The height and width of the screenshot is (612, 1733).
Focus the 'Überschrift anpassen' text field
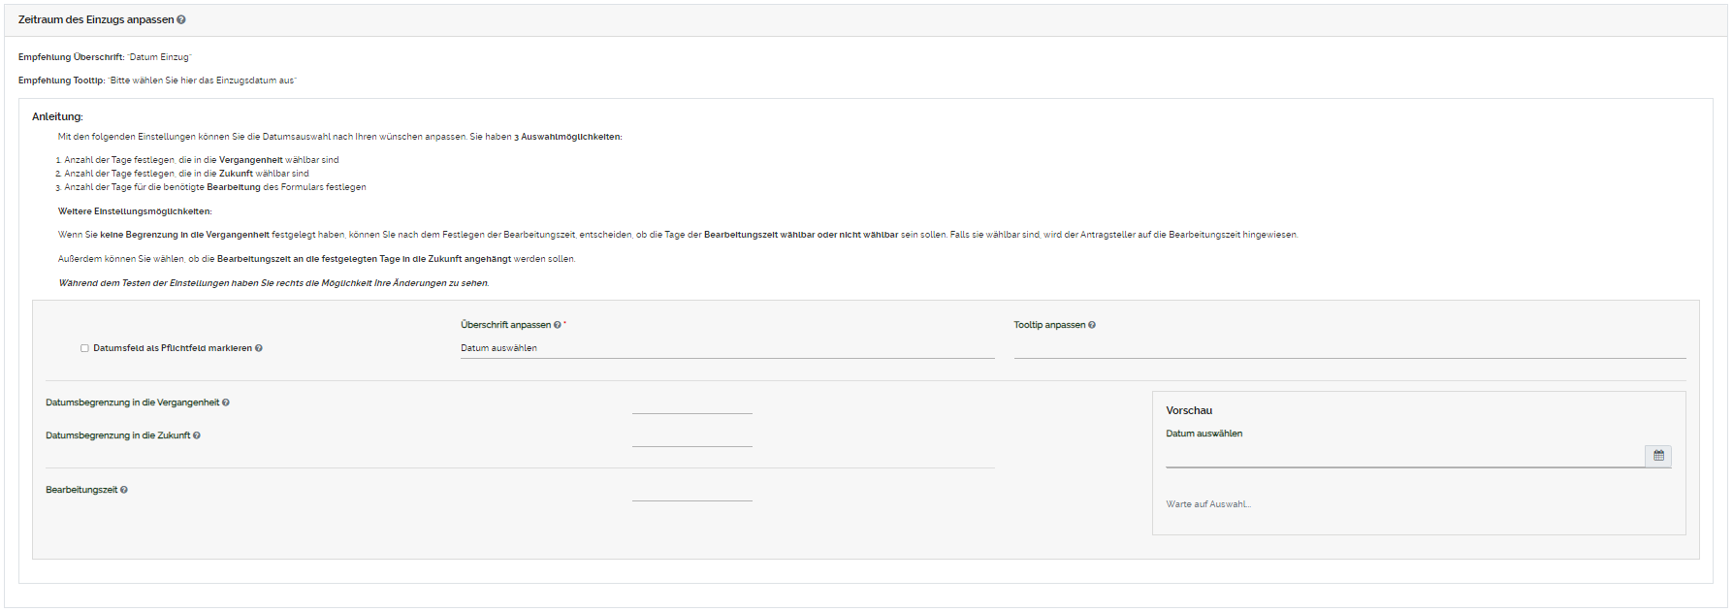click(x=726, y=348)
